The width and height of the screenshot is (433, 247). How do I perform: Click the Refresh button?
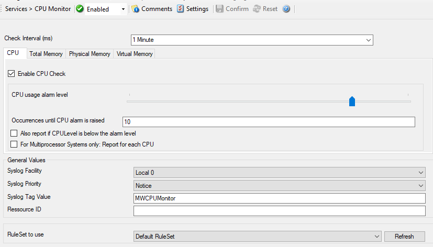404,237
